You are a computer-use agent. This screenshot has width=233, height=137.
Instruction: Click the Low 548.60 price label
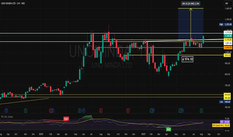pyautogui.click(x=225, y=102)
